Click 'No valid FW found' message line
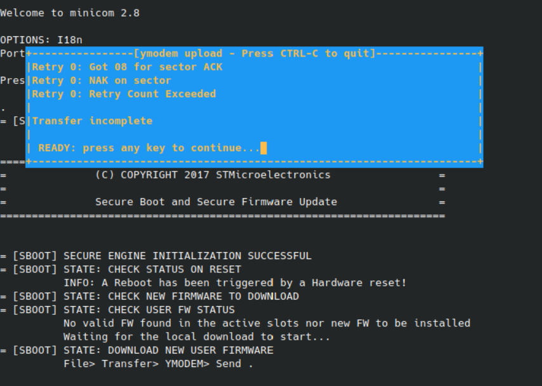The image size is (542, 386). 267,323
